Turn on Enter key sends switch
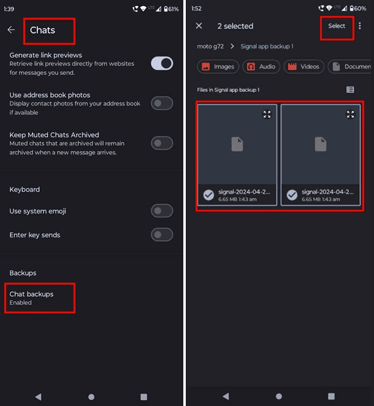This screenshot has height=406, width=374. click(162, 235)
